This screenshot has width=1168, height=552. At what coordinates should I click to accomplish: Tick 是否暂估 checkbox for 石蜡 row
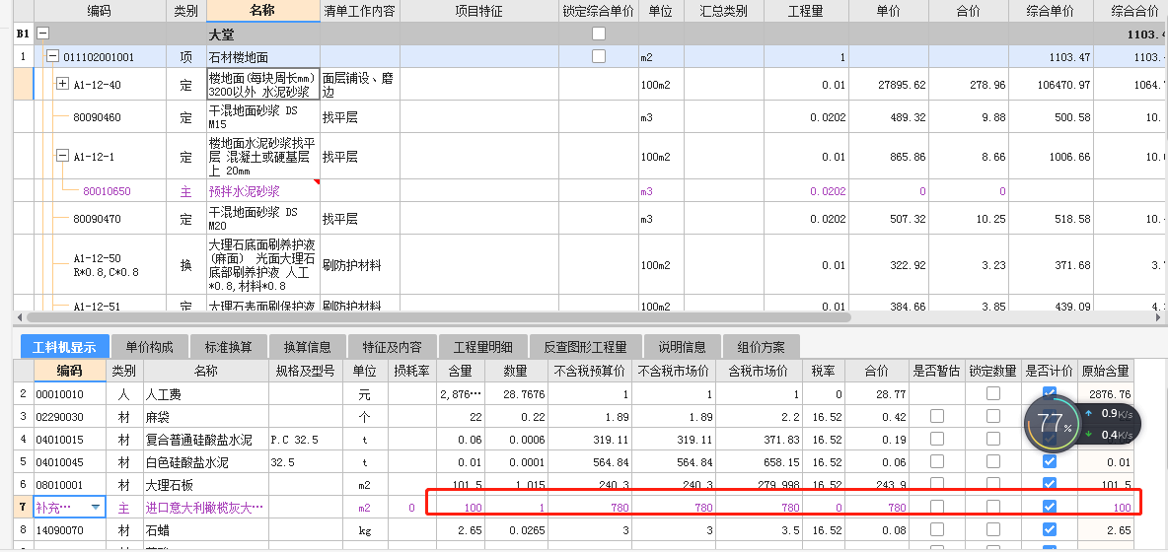[x=937, y=529]
